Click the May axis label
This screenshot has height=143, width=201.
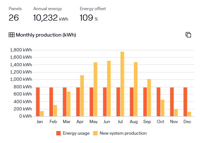tap(93, 122)
